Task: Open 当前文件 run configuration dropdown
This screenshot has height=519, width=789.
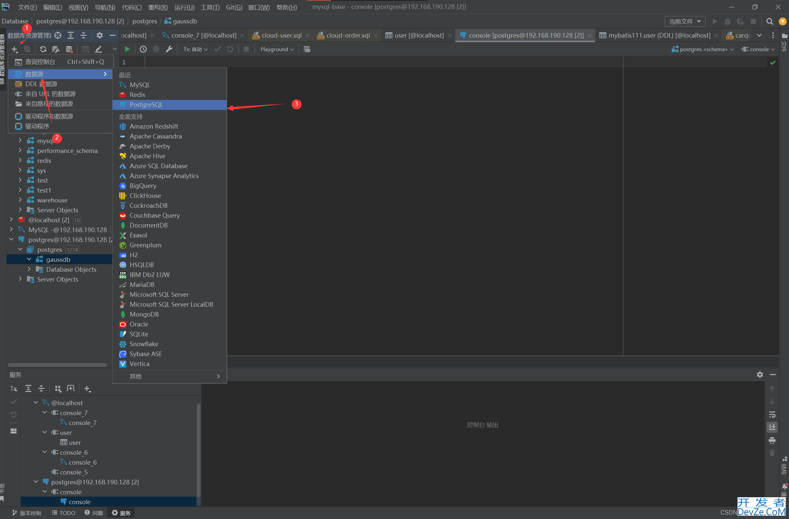Action: 685,21
